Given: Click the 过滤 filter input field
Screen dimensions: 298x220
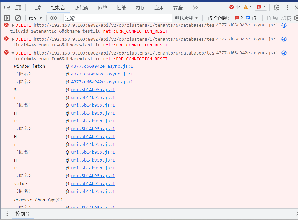Looking at the screenshot, I should coord(117,18).
